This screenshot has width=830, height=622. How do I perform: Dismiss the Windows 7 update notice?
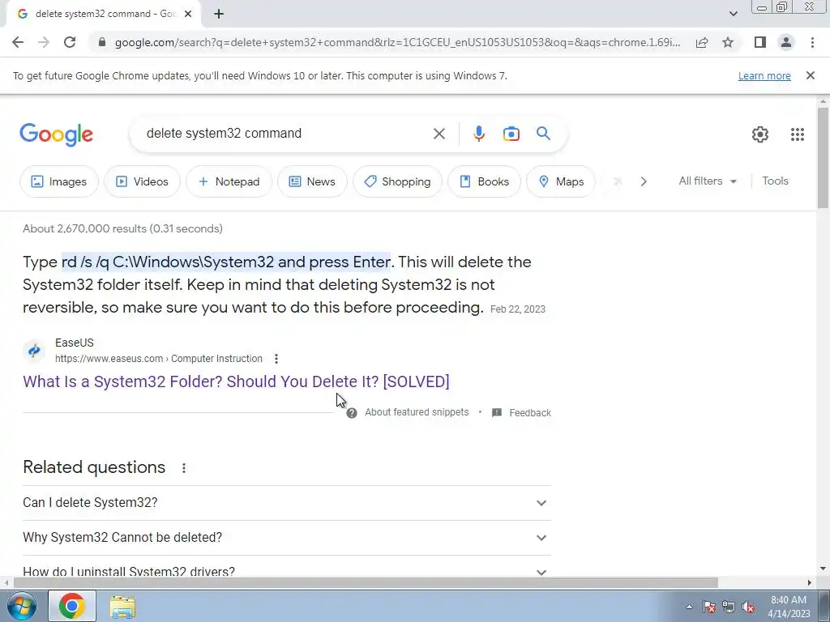pos(810,75)
